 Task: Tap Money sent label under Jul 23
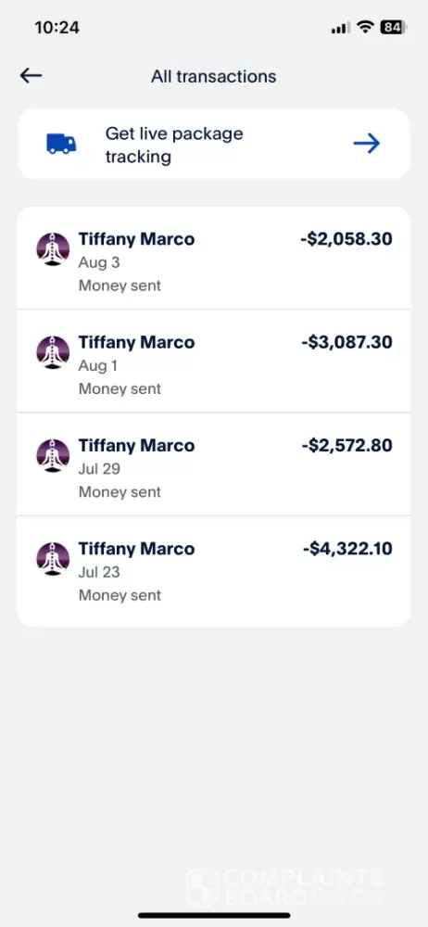[x=120, y=595]
